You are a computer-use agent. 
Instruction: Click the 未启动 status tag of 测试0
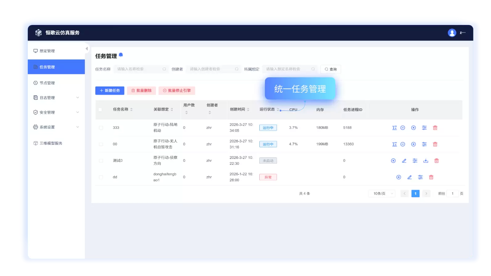tap(268, 161)
